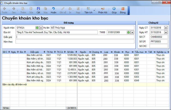Image resolution: width=171 pixels, height=110 pixels.
Task: Click the Kèm theo input field
Action: point(75,42)
